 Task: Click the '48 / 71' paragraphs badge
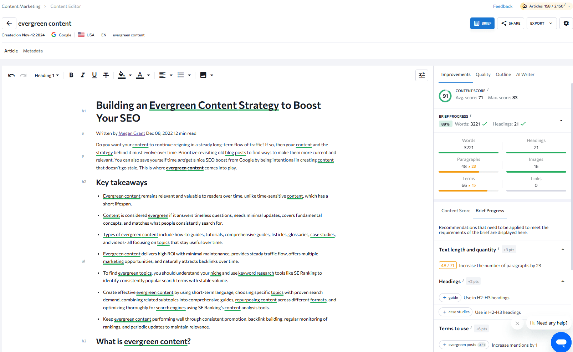coord(447,265)
